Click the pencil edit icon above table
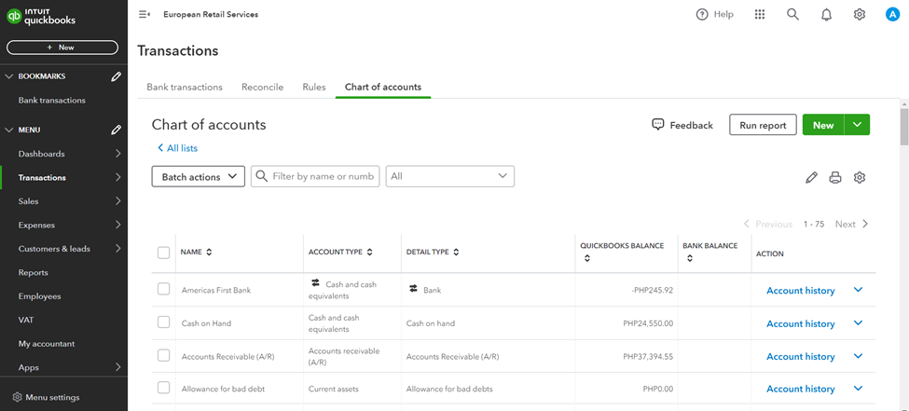This screenshot has width=909, height=411. [811, 177]
